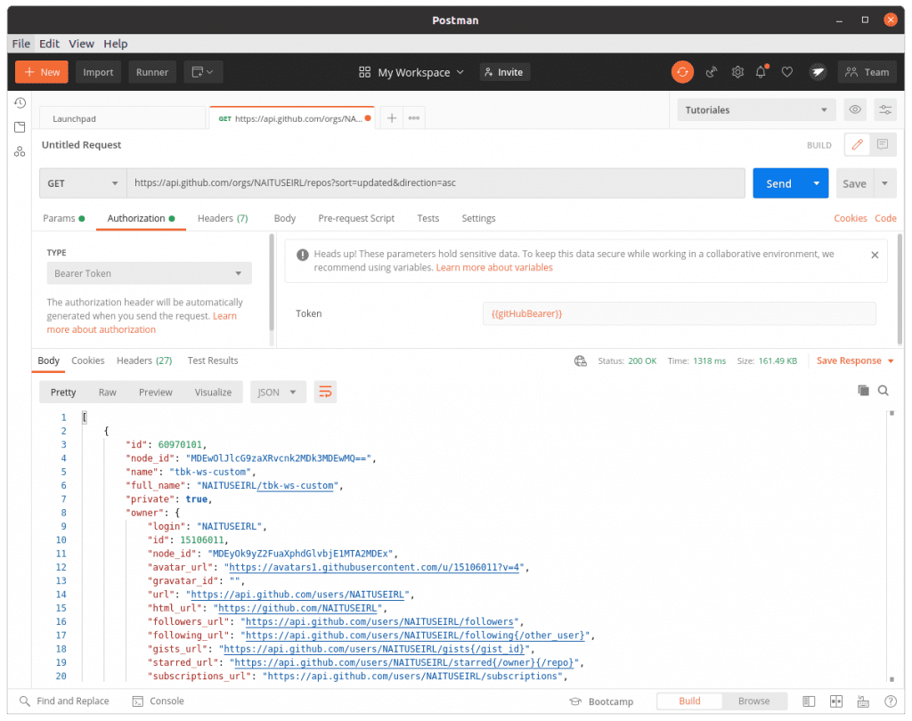Open the Edit menu

click(50, 44)
